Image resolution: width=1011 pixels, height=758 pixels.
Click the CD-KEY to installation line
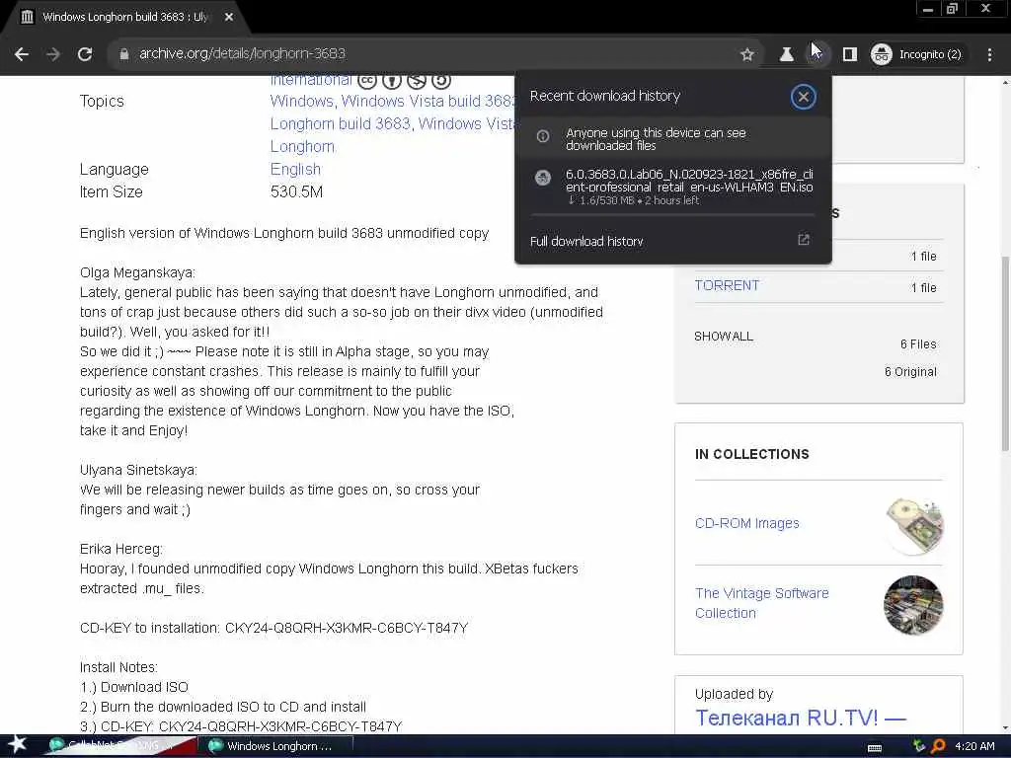(274, 628)
